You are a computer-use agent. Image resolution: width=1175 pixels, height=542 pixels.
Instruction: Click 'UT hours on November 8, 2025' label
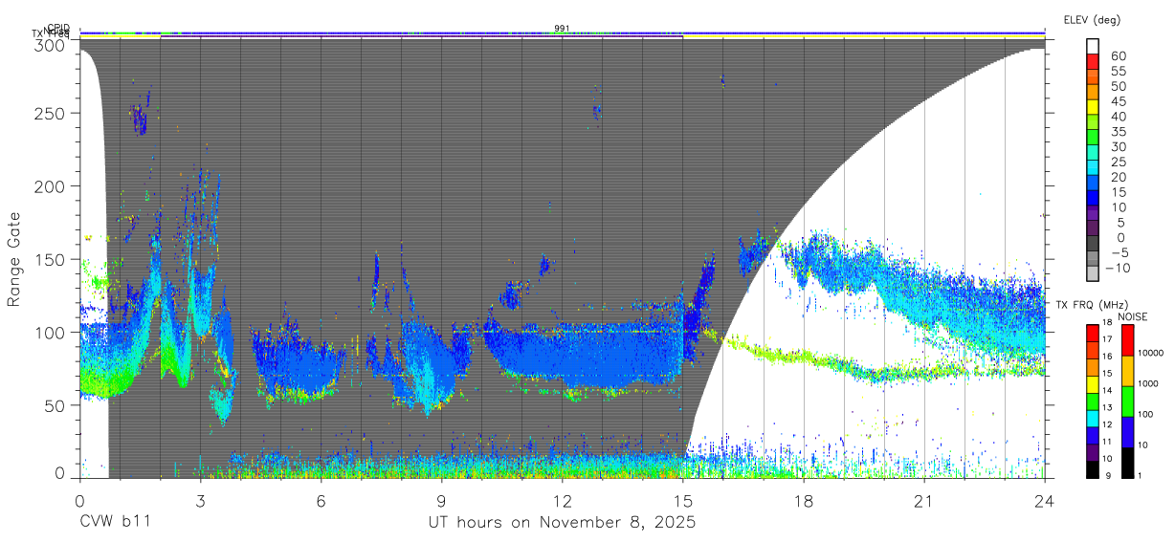[562, 524]
